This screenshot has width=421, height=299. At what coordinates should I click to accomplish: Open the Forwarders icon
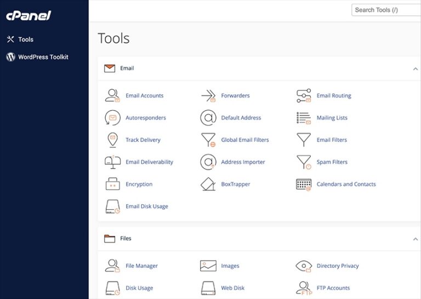coord(208,96)
